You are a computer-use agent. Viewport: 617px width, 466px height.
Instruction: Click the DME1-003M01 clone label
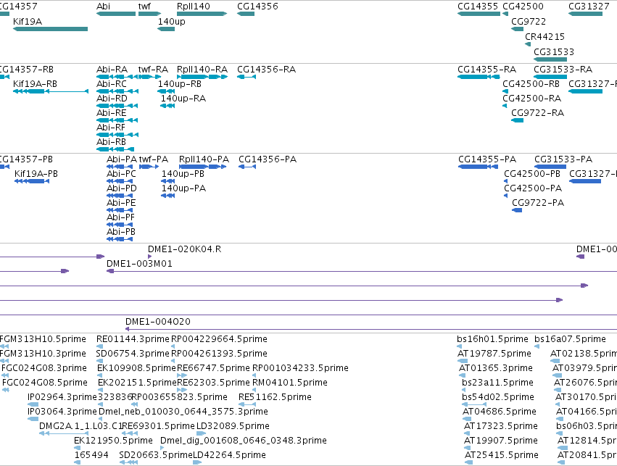pos(139,264)
